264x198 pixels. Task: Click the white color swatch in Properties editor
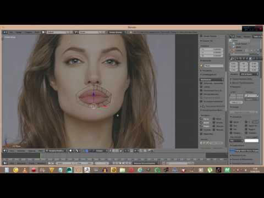pos(251,141)
